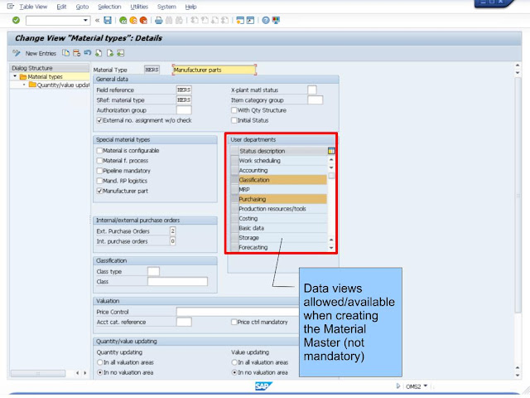Click the Class type input field
The image size is (530, 398).
153,271
